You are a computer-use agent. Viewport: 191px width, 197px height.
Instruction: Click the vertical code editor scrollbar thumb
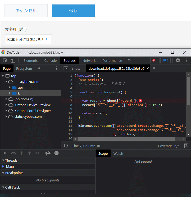(188, 91)
